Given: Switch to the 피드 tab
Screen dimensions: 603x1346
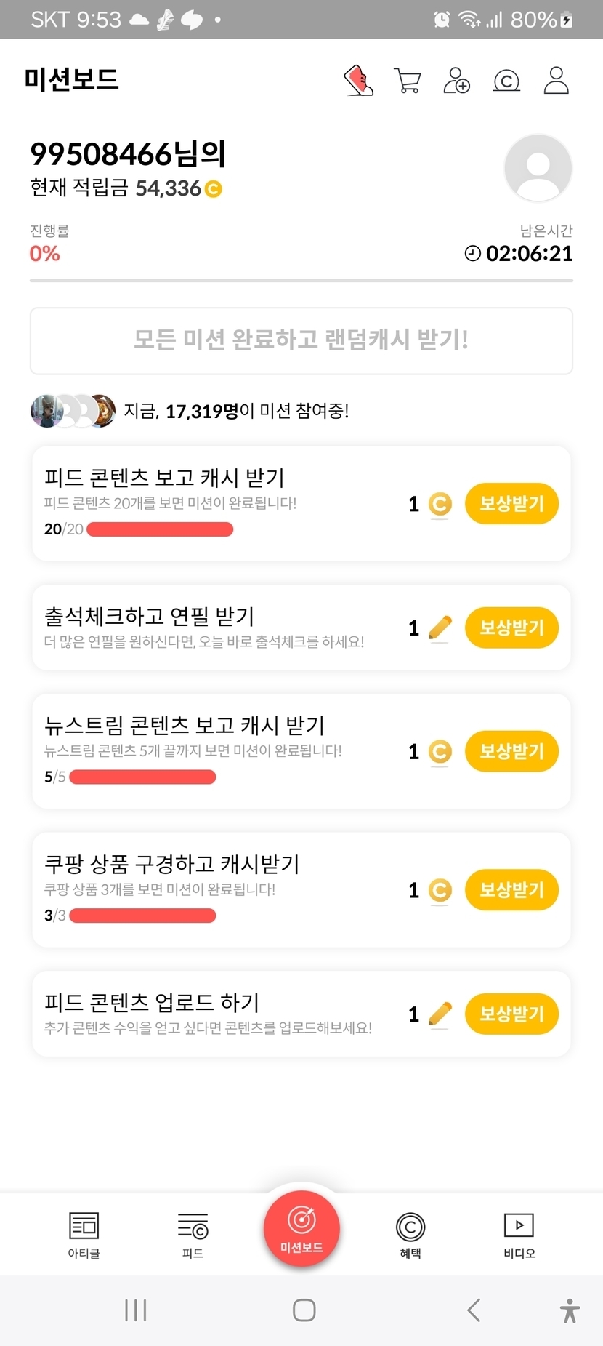Looking at the screenshot, I should coord(193,1234).
